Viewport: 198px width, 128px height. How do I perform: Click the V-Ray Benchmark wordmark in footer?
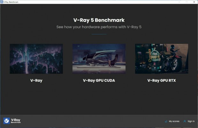click(x=16, y=121)
